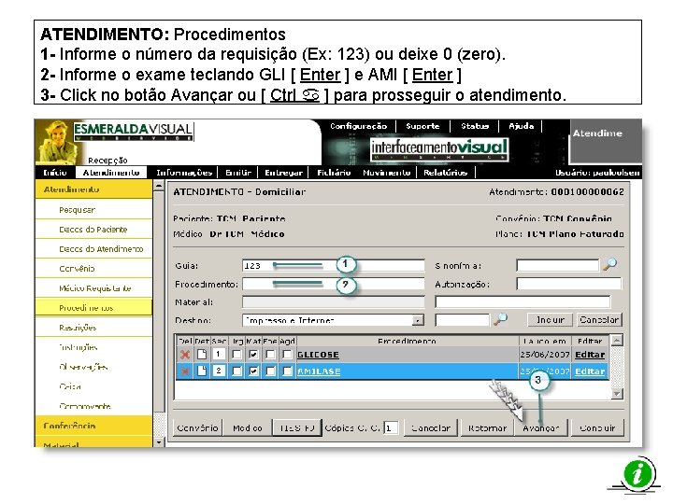Image resolution: width=673 pixels, height=504 pixels.
Task: Focus the Procedimento input field
Action: [333, 284]
